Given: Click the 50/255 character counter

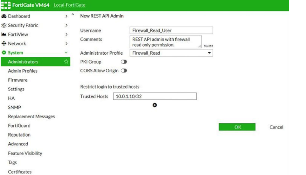Looking at the screenshot, I should (x=208, y=46).
